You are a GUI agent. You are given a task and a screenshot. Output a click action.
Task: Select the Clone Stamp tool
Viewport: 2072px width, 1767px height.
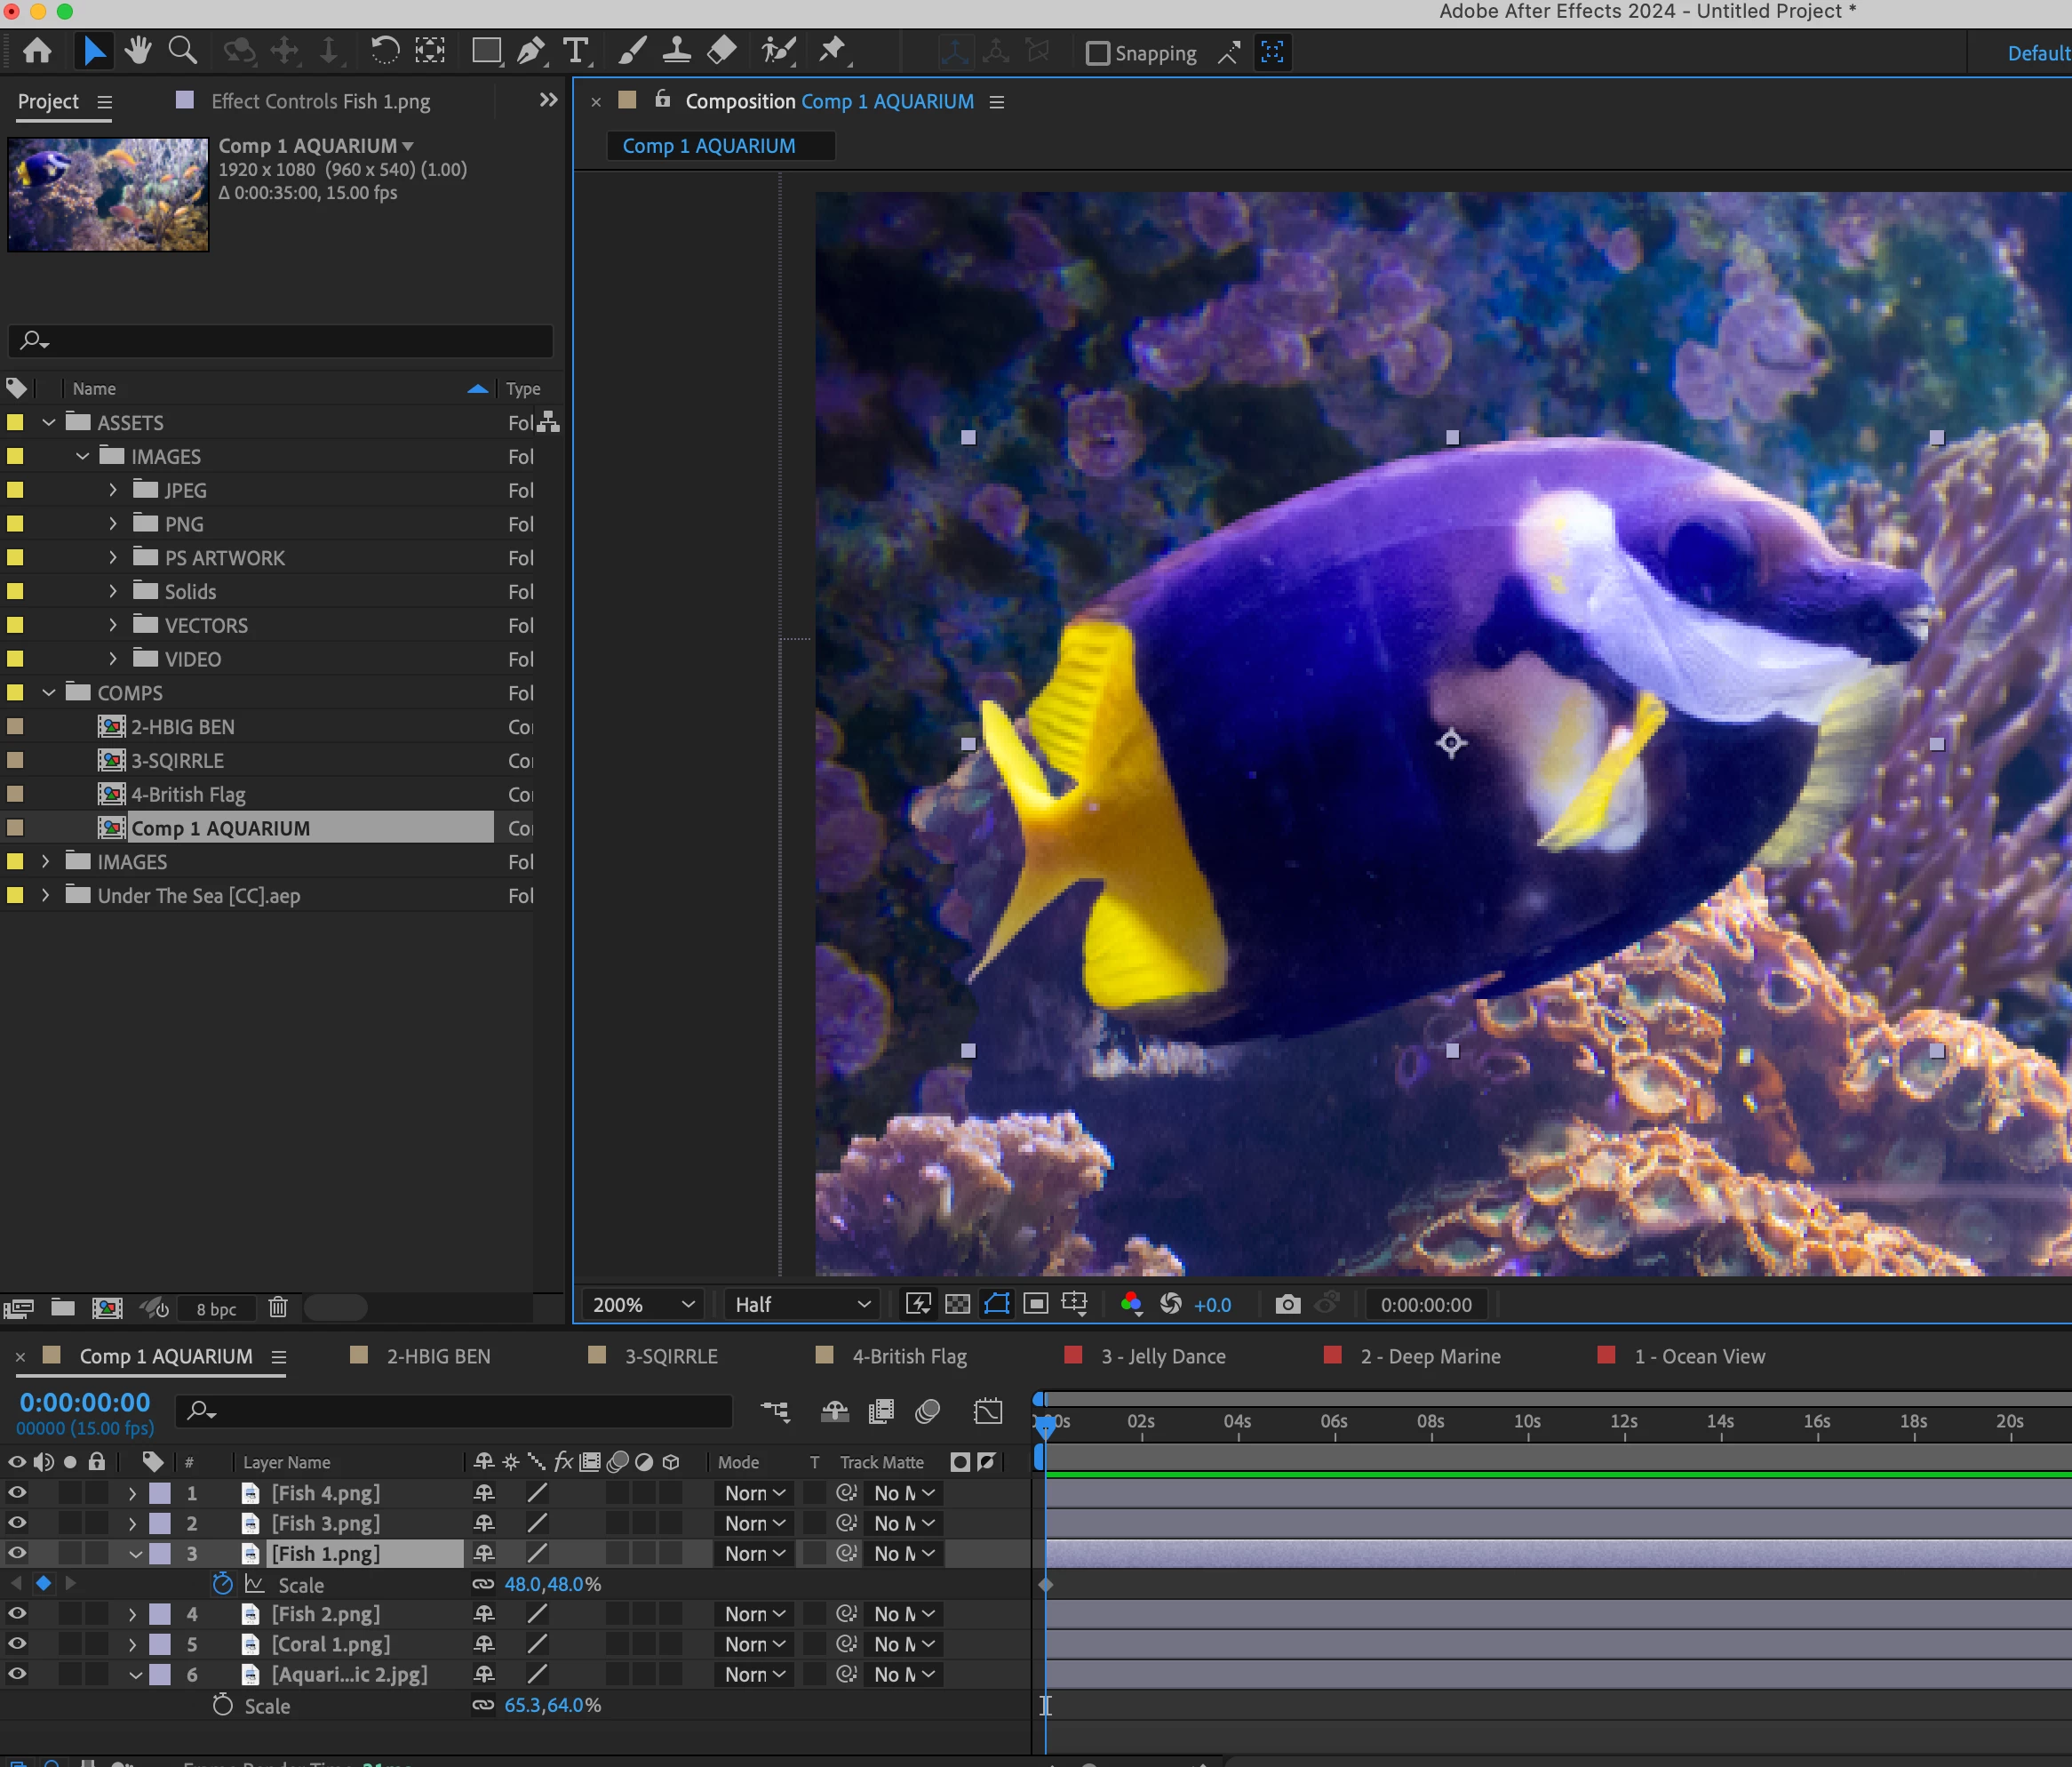677,51
